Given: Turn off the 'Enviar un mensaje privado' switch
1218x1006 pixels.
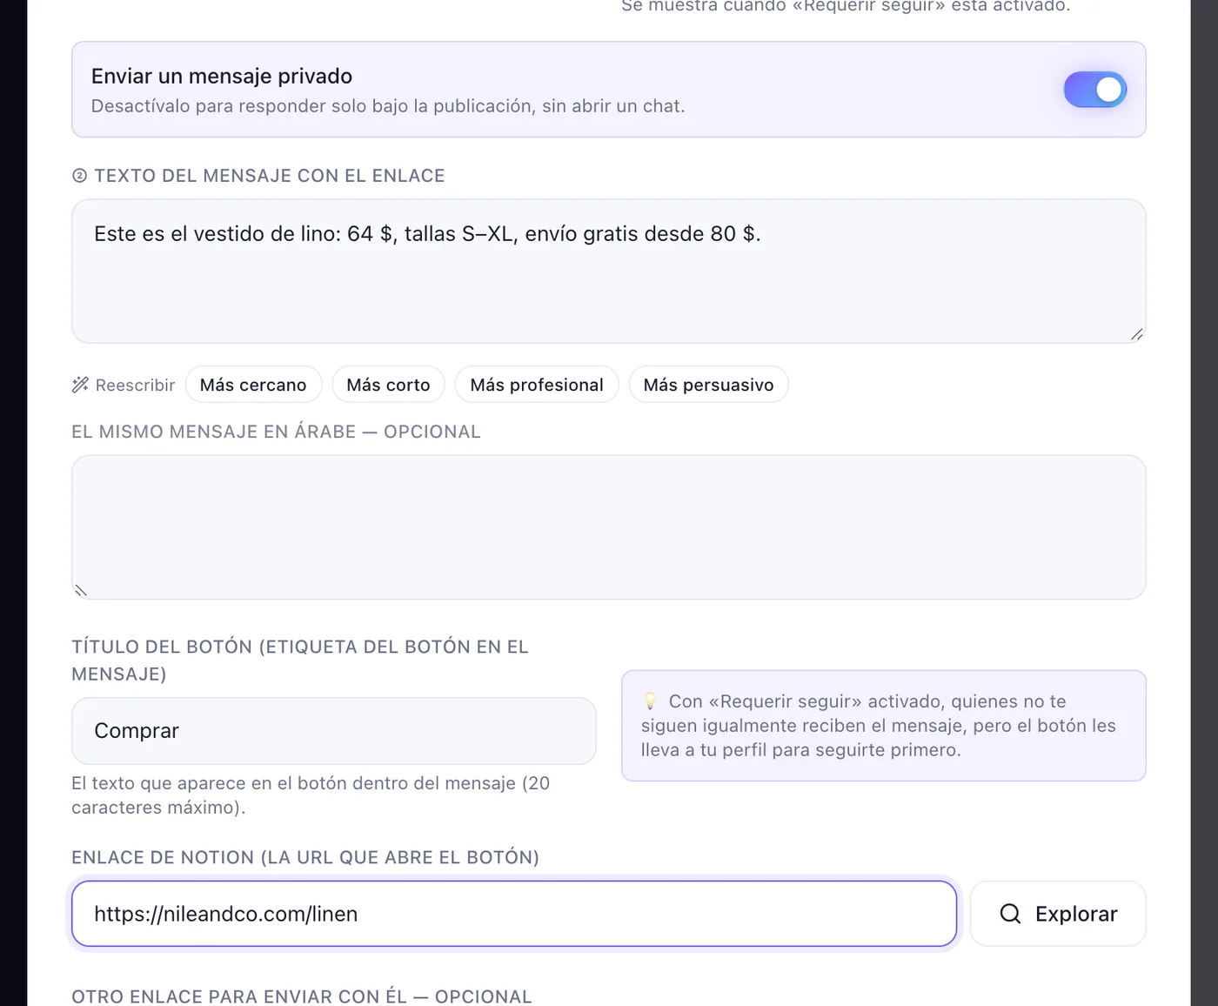Looking at the screenshot, I should [1094, 90].
